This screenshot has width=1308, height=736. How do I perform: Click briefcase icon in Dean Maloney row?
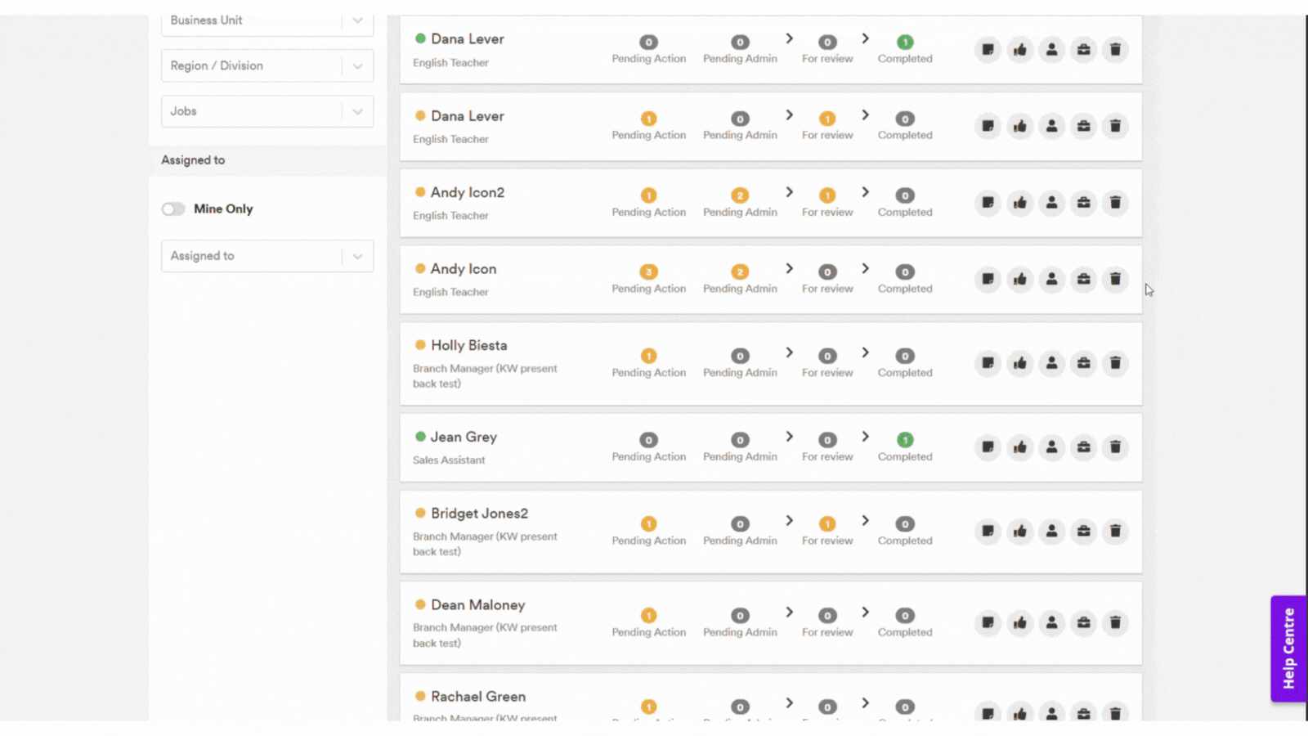point(1084,623)
